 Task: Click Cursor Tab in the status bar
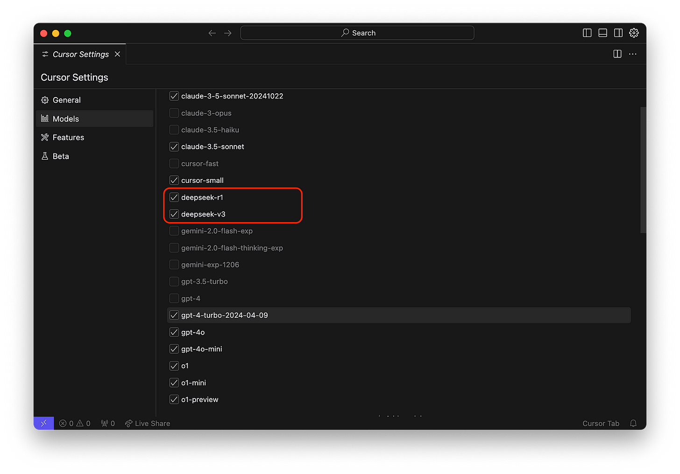point(601,423)
